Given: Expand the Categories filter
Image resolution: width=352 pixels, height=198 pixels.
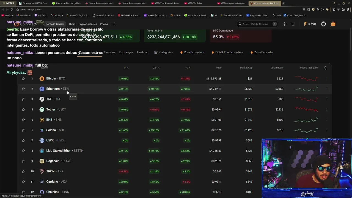Looking at the screenshot, I should (164, 52).
